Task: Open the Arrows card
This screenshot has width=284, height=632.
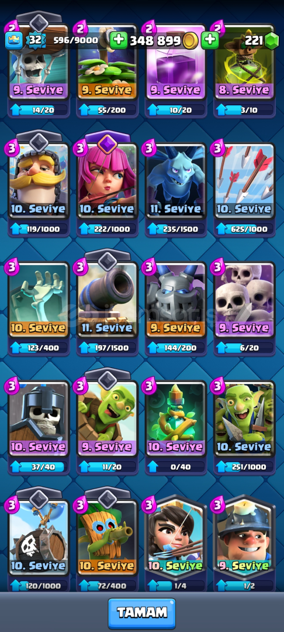Action: click(245, 181)
